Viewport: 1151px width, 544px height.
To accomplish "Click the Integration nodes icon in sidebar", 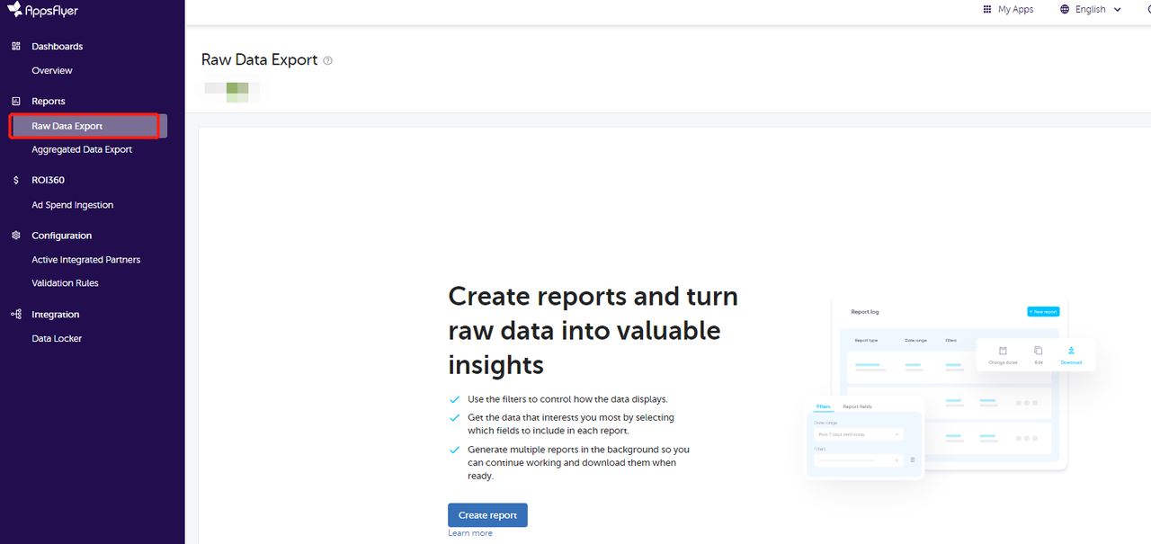I will [x=16, y=315].
